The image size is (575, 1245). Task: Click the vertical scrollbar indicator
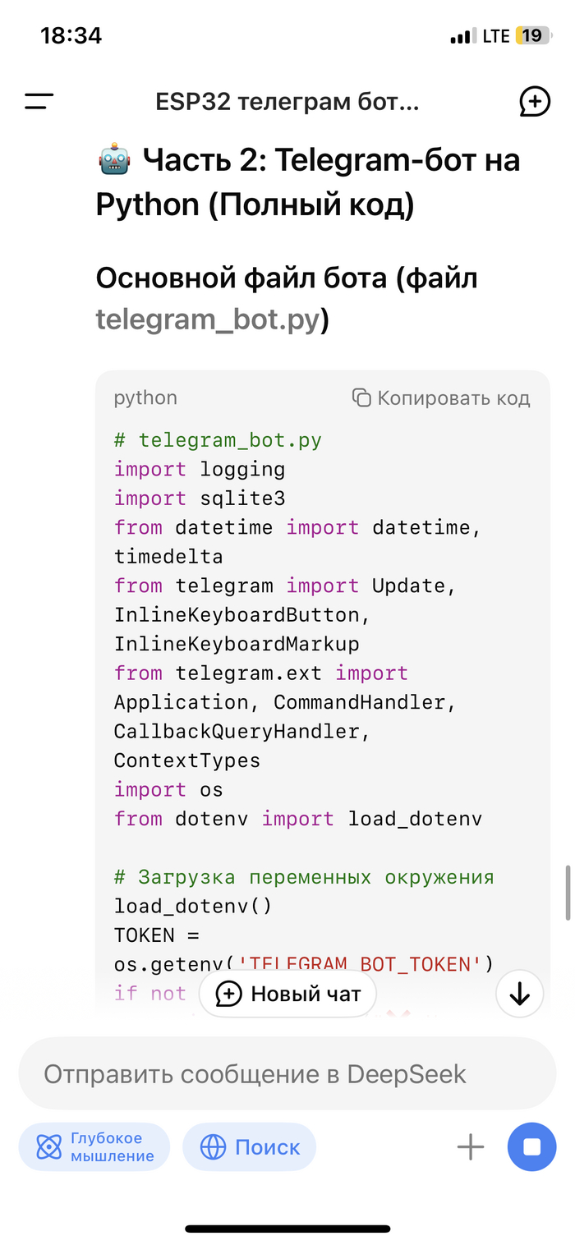(568, 892)
